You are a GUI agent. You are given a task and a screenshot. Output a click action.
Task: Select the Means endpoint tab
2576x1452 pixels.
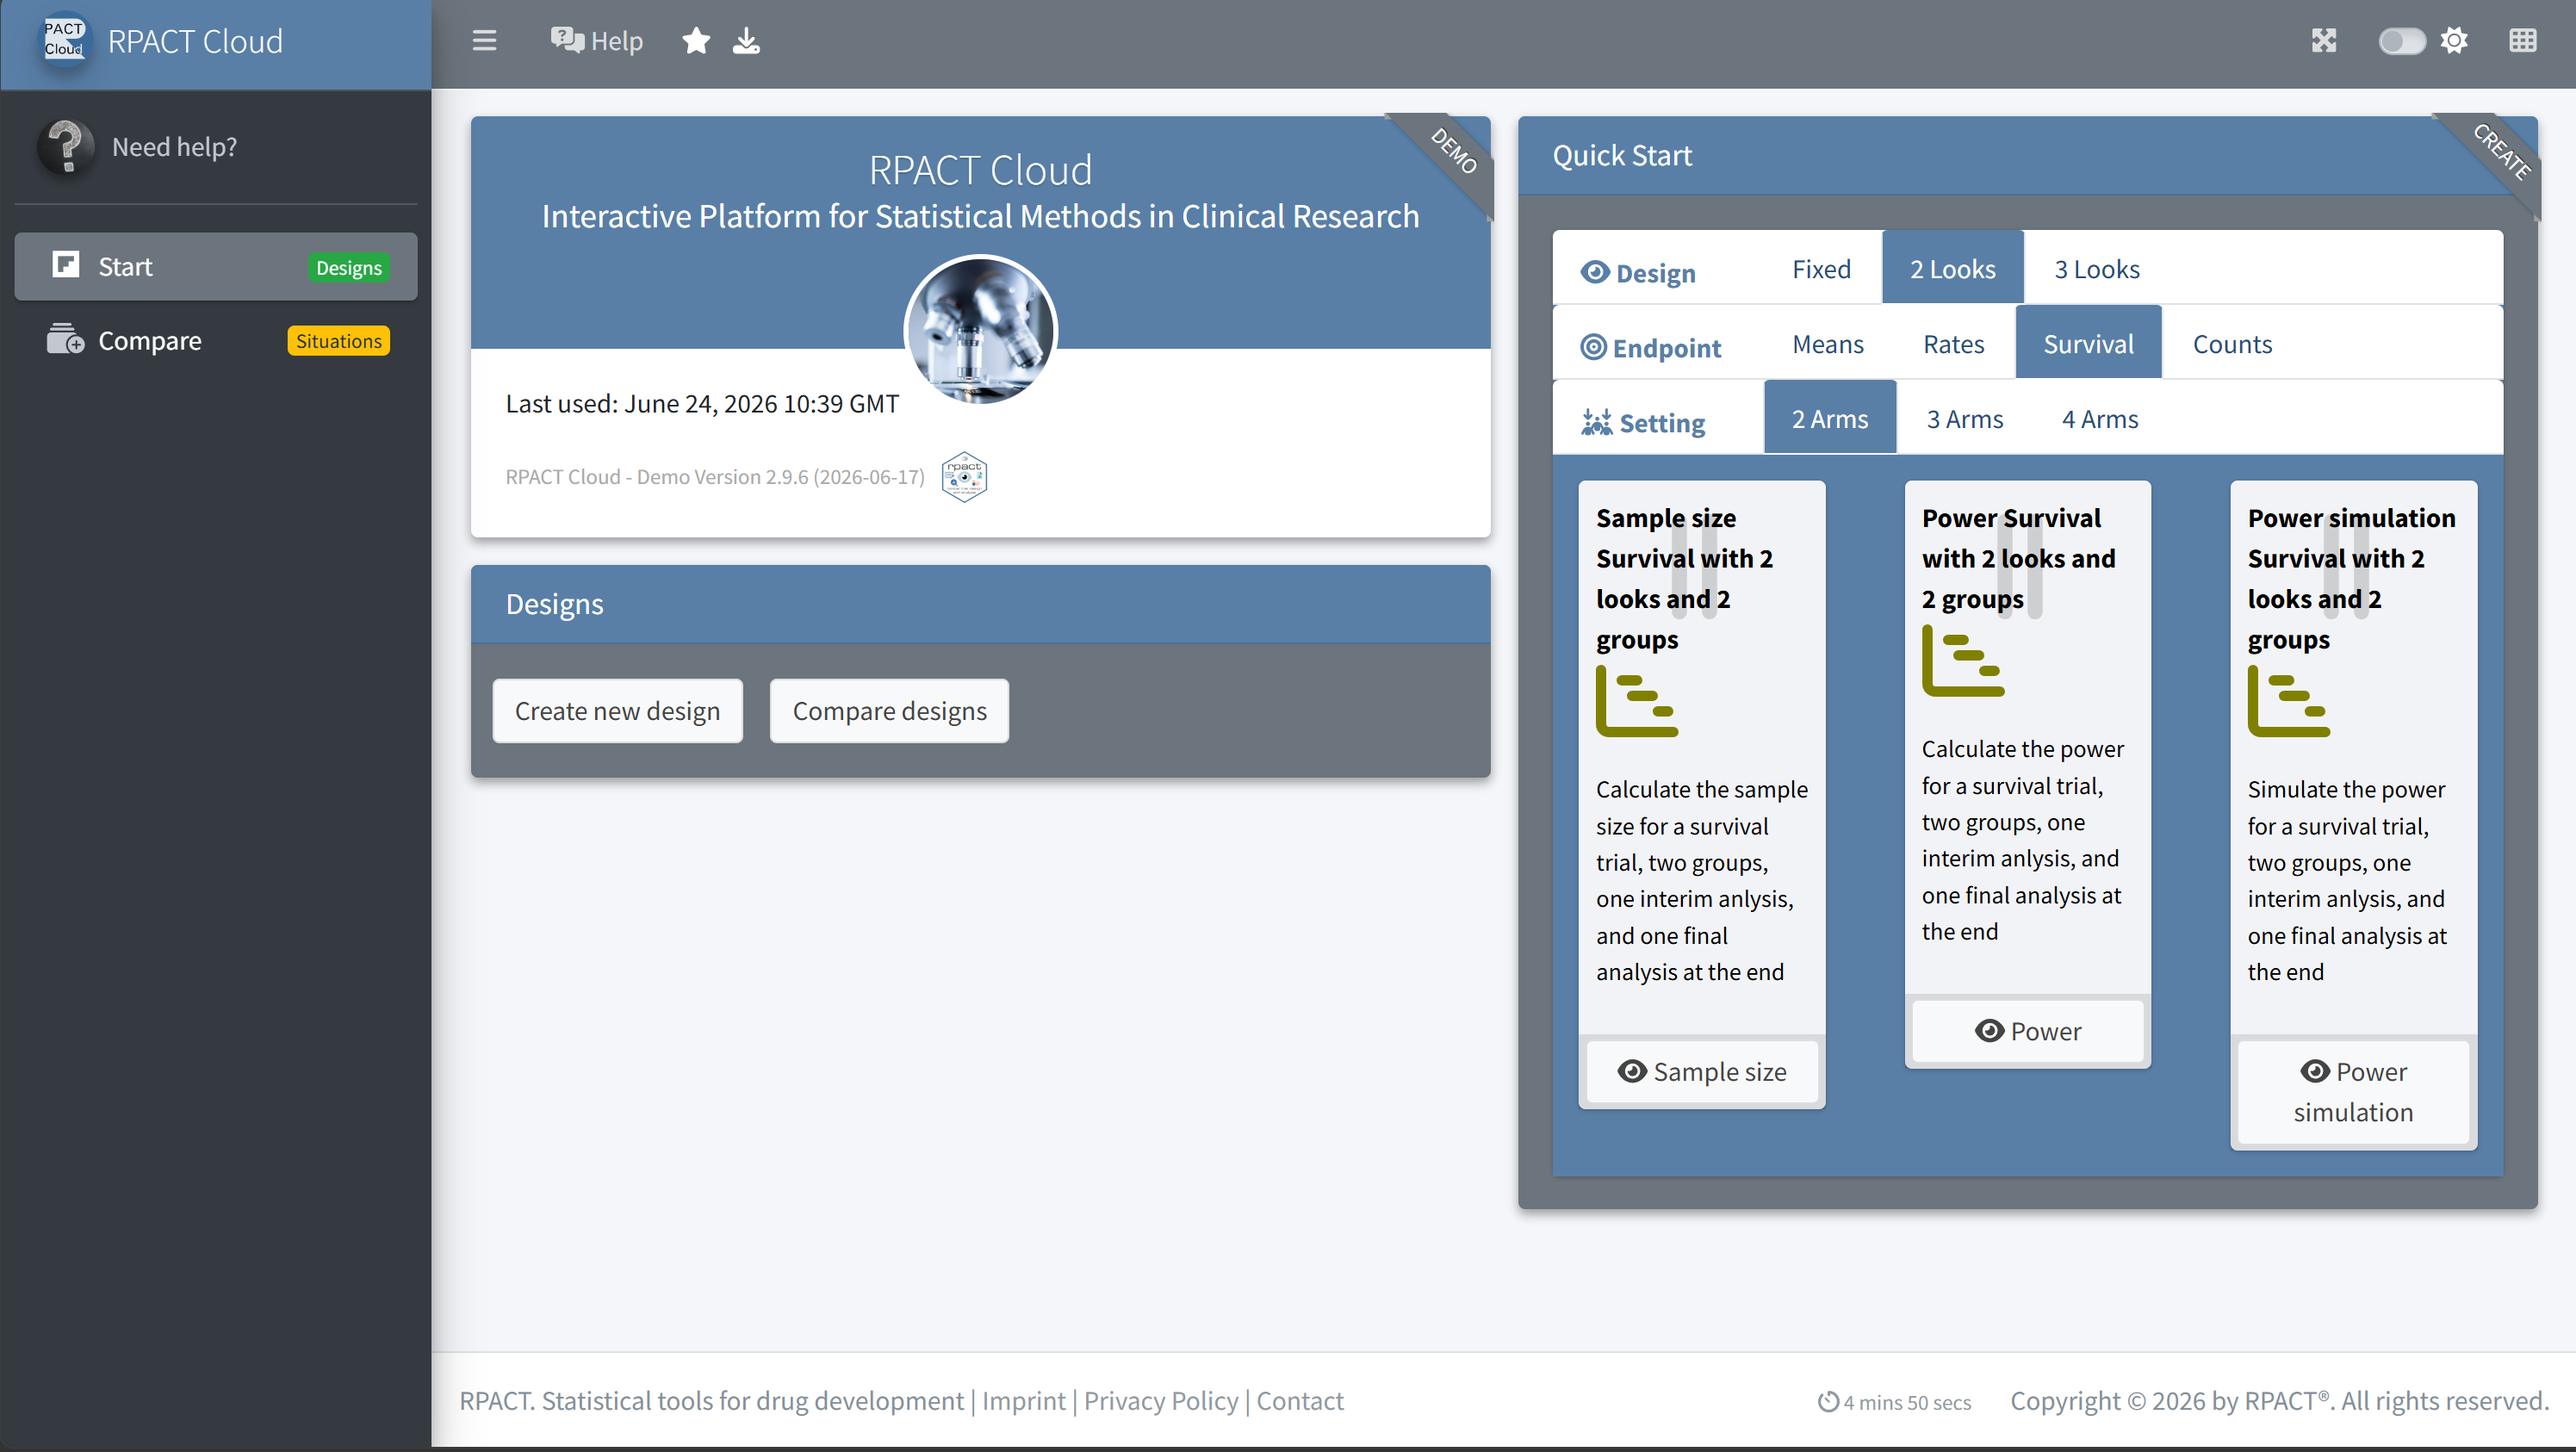point(1828,344)
